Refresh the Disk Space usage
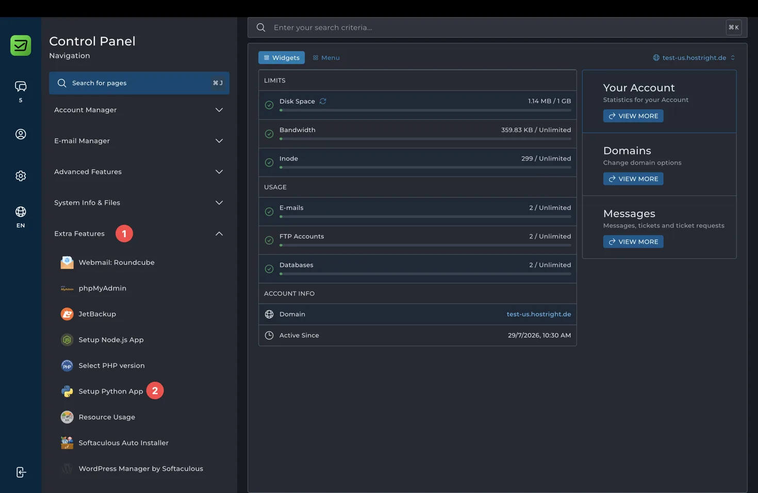This screenshot has height=493, width=758. coord(323,101)
